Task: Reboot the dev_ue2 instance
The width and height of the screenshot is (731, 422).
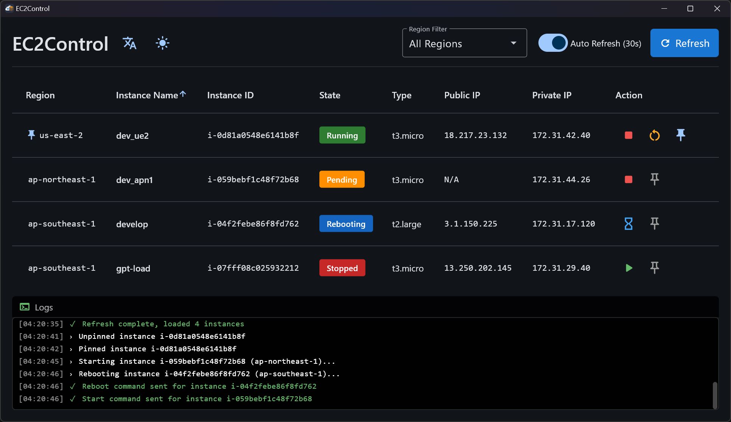Action: (655, 135)
